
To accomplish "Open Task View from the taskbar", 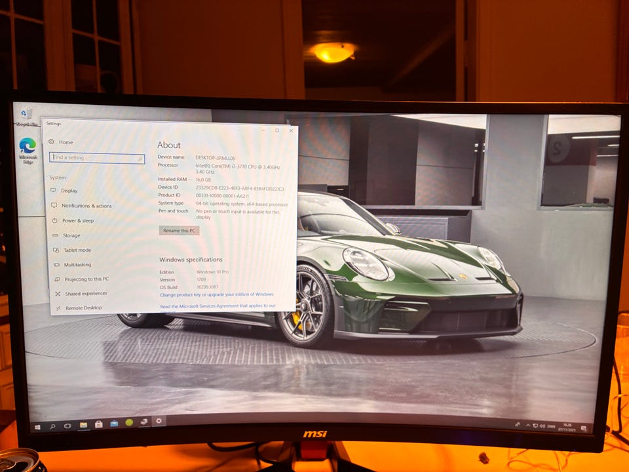I will (x=67, y=426).
